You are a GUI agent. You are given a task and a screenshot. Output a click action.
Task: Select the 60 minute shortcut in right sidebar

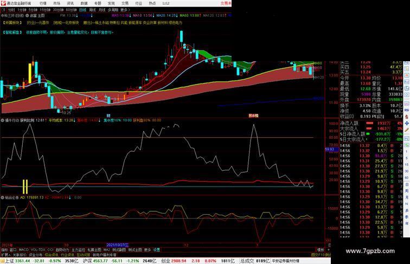click(407, 178)
